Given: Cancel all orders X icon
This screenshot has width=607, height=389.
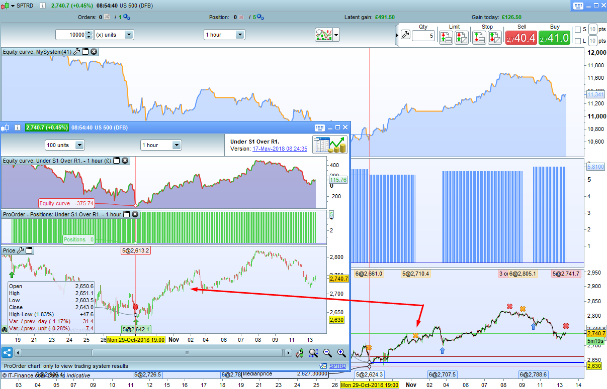Looking at the screenshot, I should (x=107, y=17).
